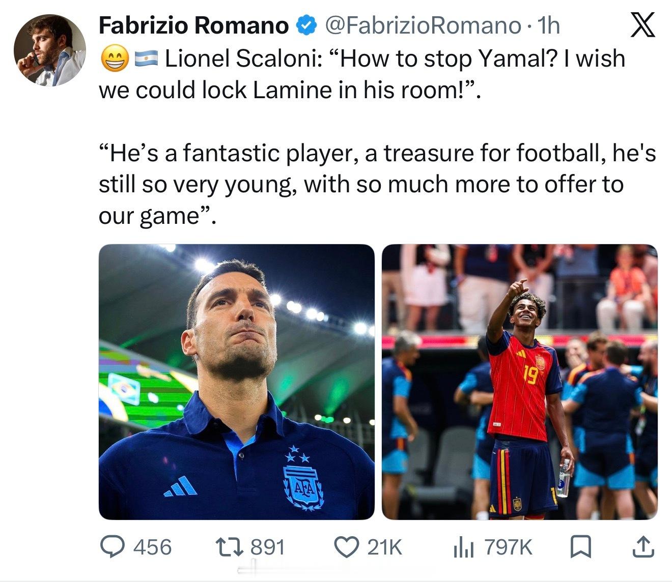The height and width of the screenshot is (583, 672).
Task: Open the 797K views count
Action: click(508, 547)
